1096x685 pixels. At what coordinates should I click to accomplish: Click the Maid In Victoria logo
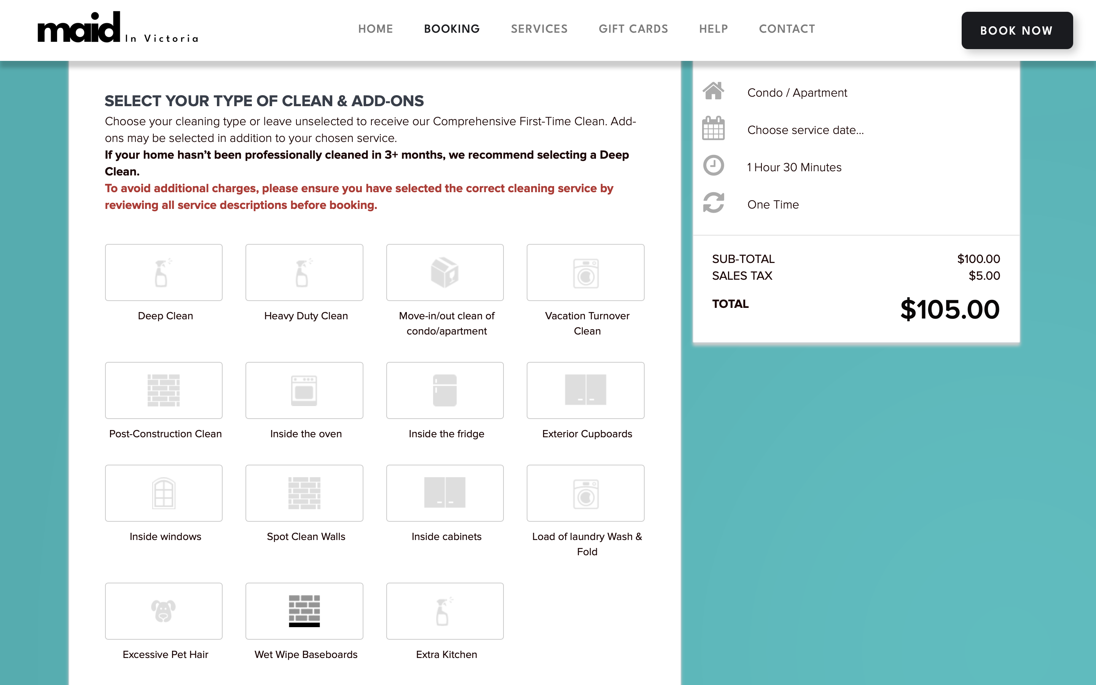(118, 28)
